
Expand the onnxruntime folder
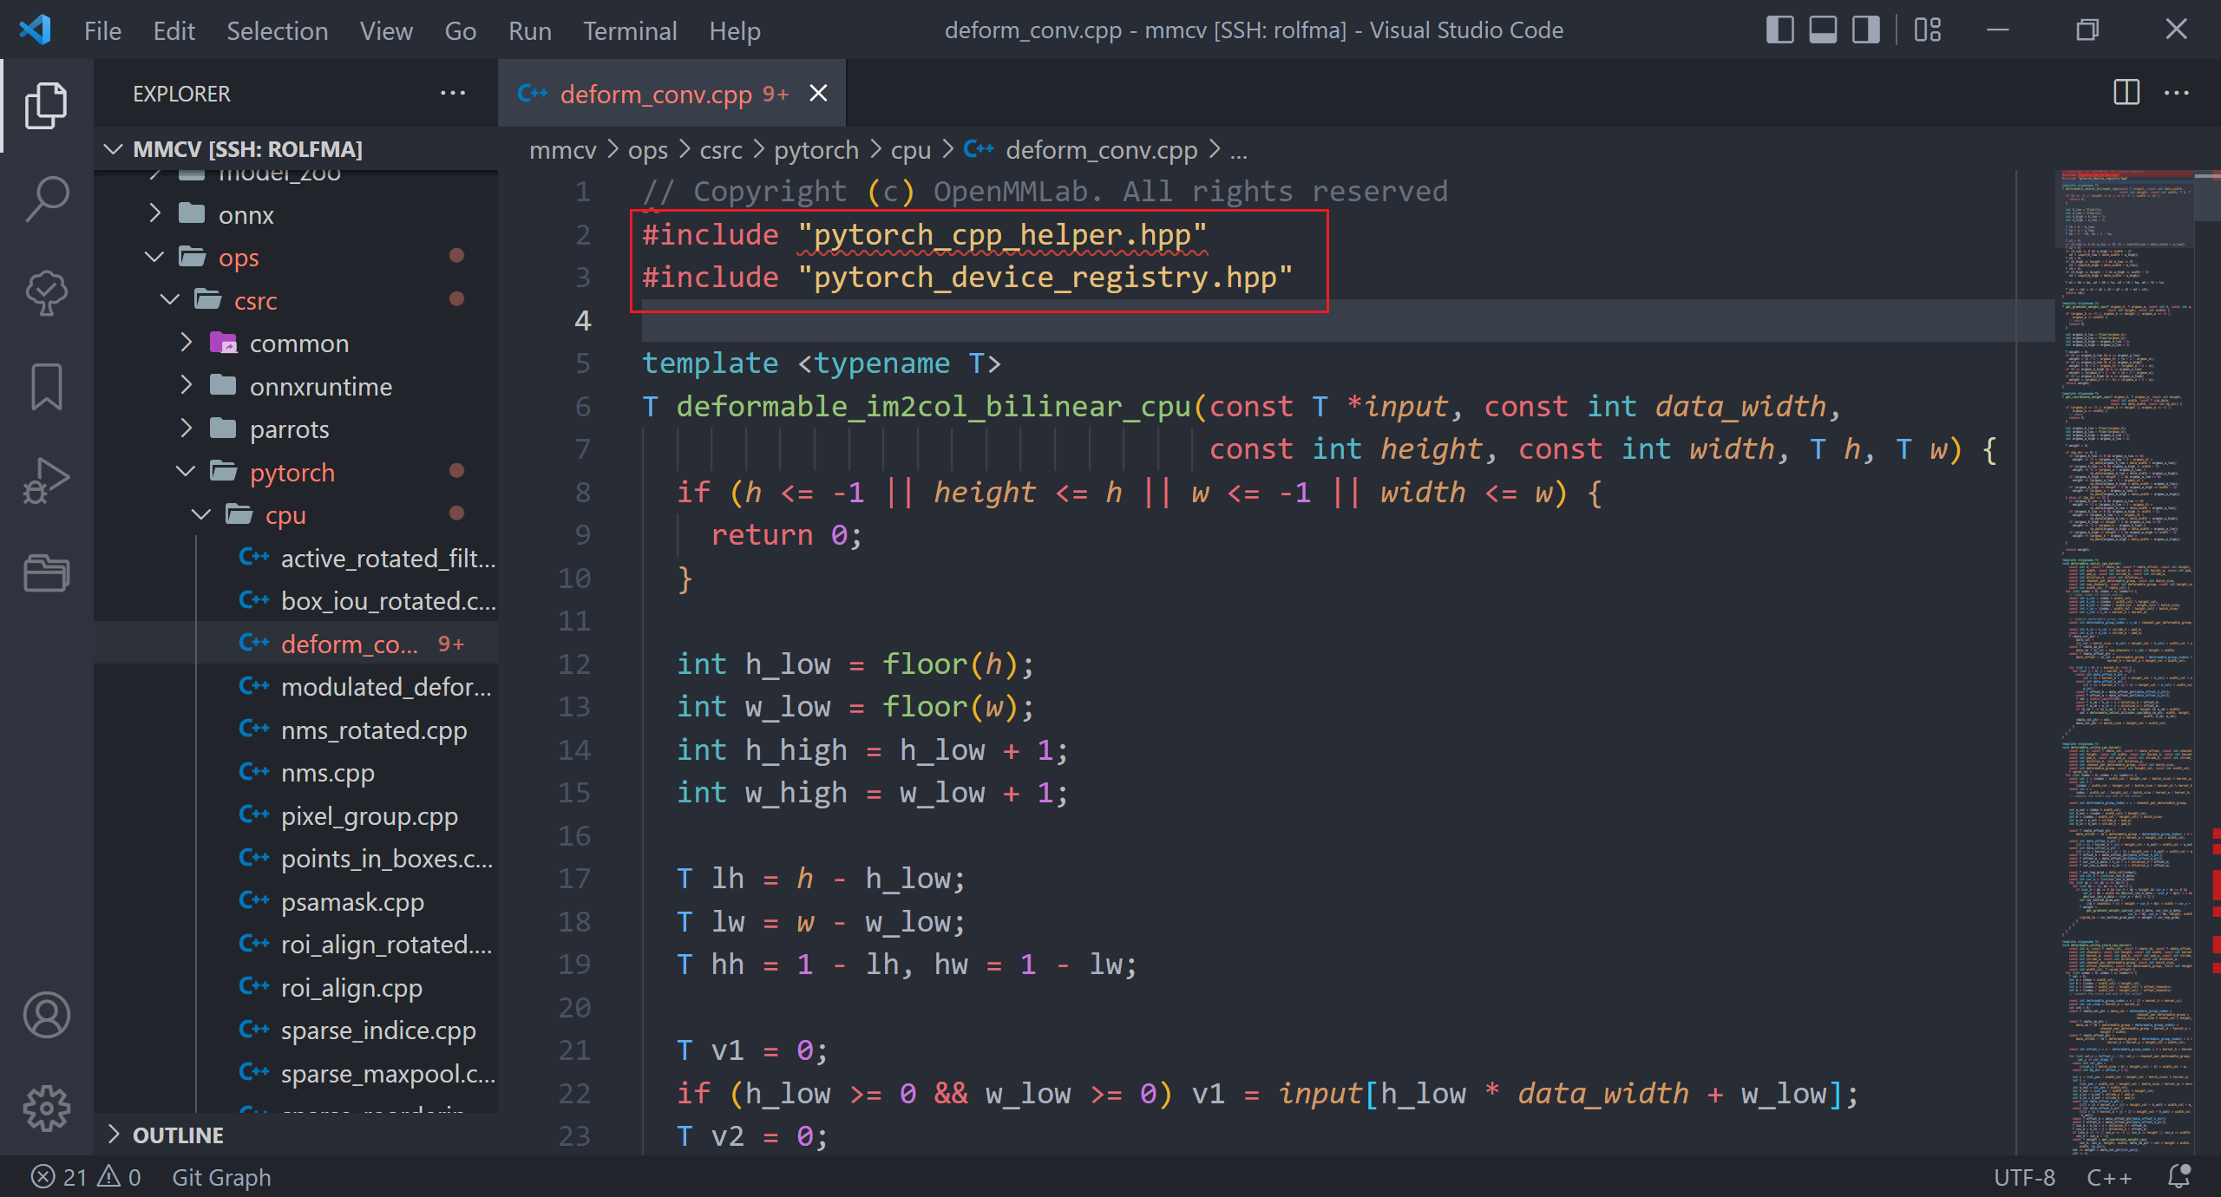[x=320, y=386]
